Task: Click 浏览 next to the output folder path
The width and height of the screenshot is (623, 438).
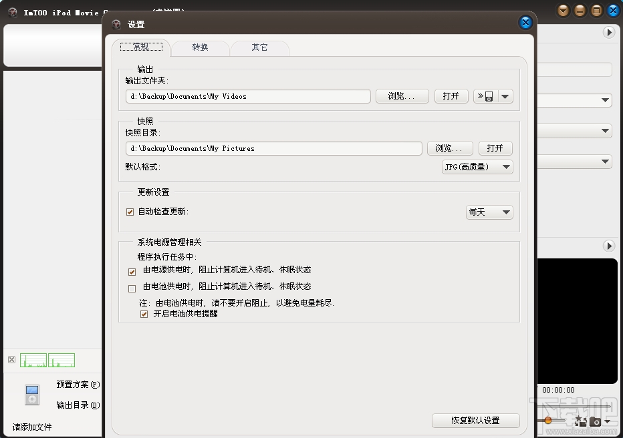Action: (x=402, y=95)
